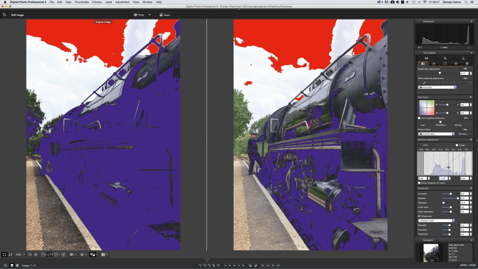
Task: Open the Preview menu
Action: point(97,2)
